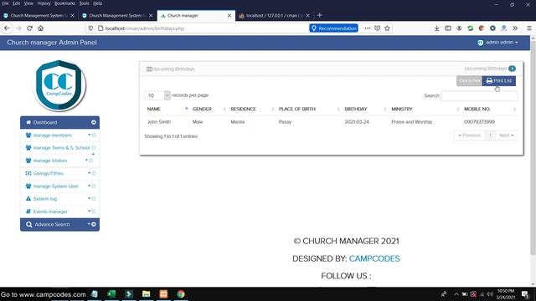Click the CampCodes logo image
The height and width of the screenshot is (301, 536).
59,85
